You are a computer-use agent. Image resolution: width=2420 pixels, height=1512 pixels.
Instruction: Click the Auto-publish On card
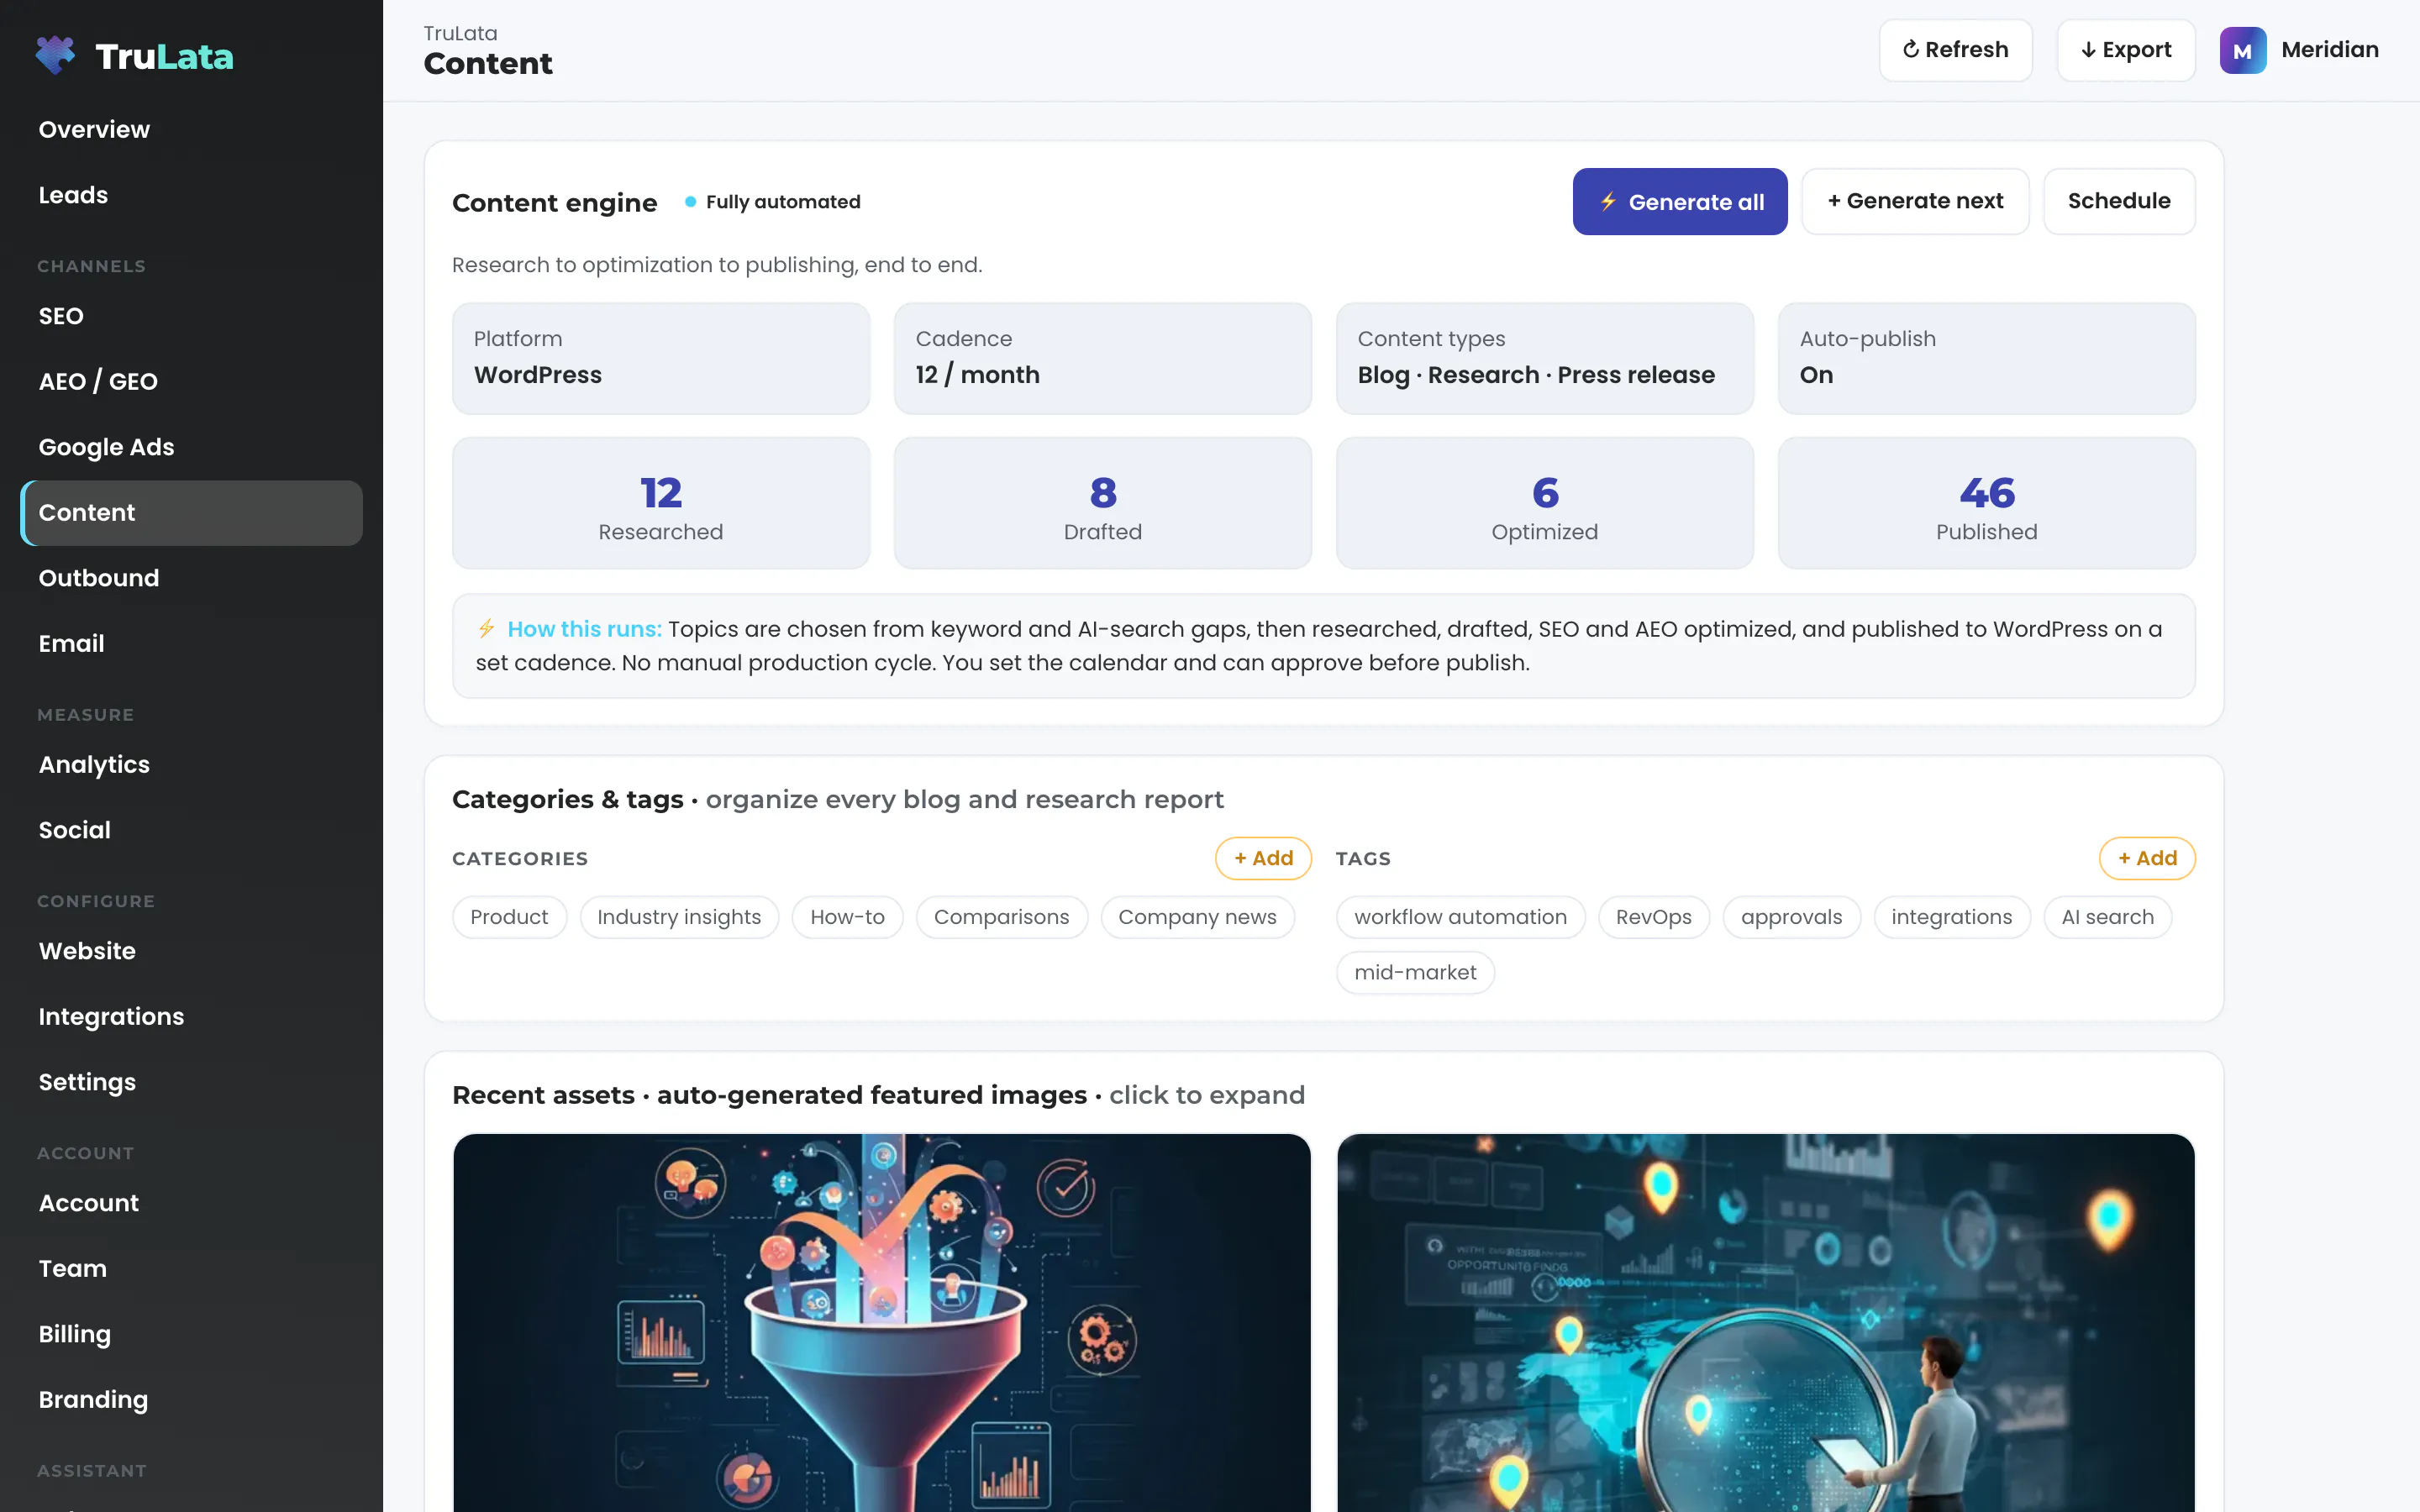pyautogui.click(x=1987, y=358)
